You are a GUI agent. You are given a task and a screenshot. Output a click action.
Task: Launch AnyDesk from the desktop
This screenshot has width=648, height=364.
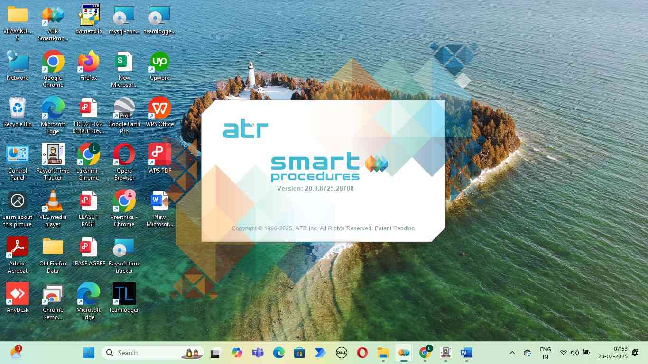tap(18, 298)
